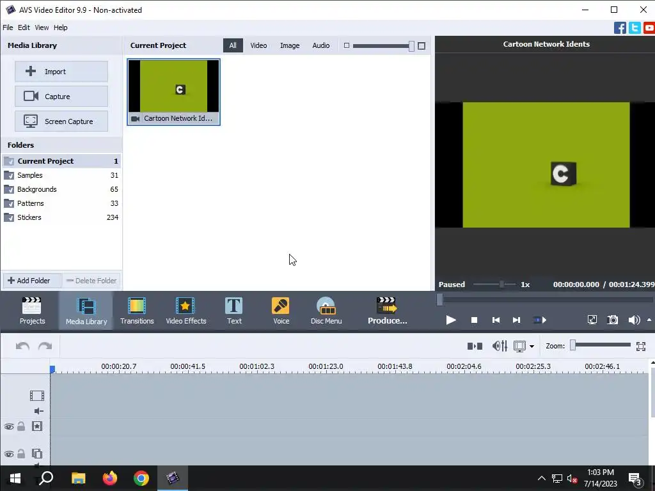This screenshot has width=655, height=491.
Task: Filter media by All
Action: (x=233, y=45)
